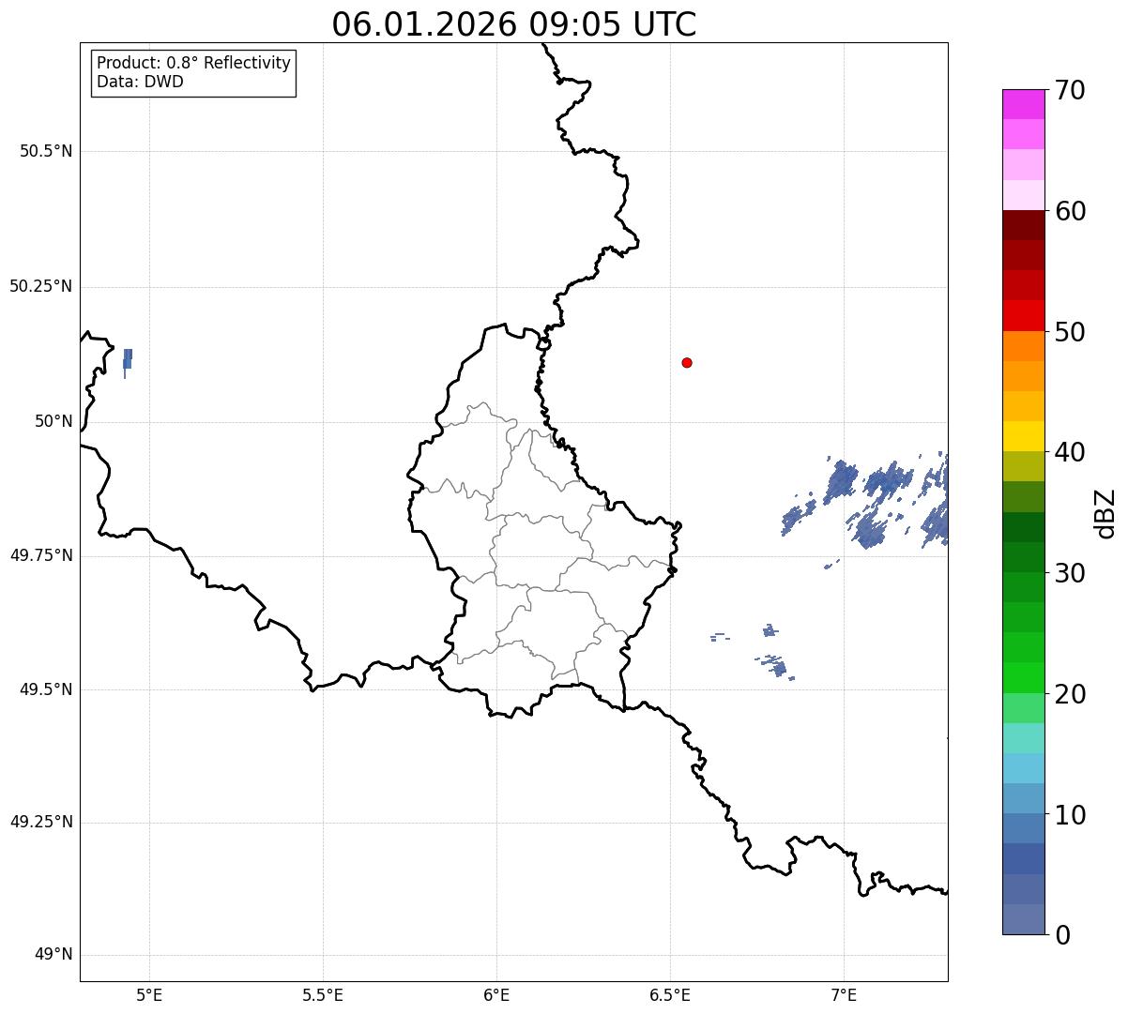This screenshot has height=1014, width=1128.
Task: Click the 70 colorbar tick label
Action: [x=1070, y=90]
